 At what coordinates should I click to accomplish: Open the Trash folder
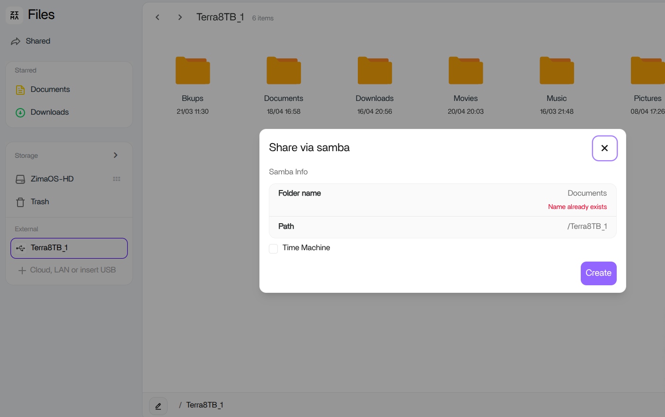(40, 202)
